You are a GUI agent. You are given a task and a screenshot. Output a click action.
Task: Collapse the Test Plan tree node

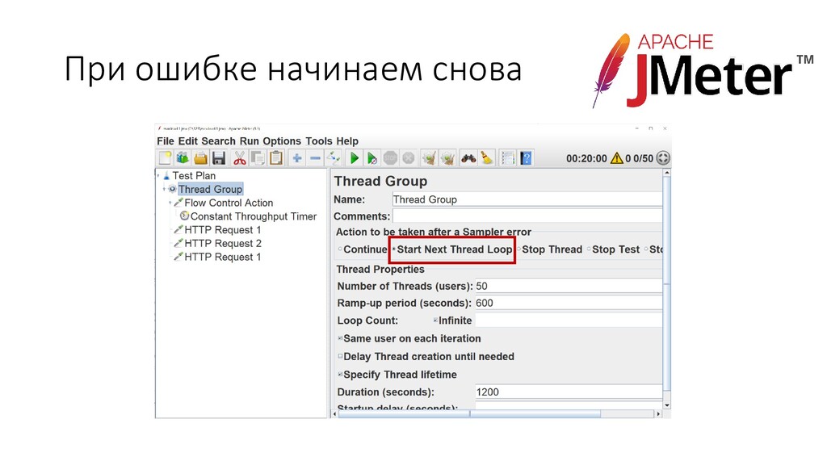coord(158,175)
